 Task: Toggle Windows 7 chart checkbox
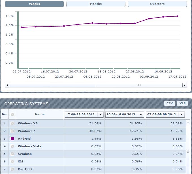pyautogui.click(x=12, y=131)
